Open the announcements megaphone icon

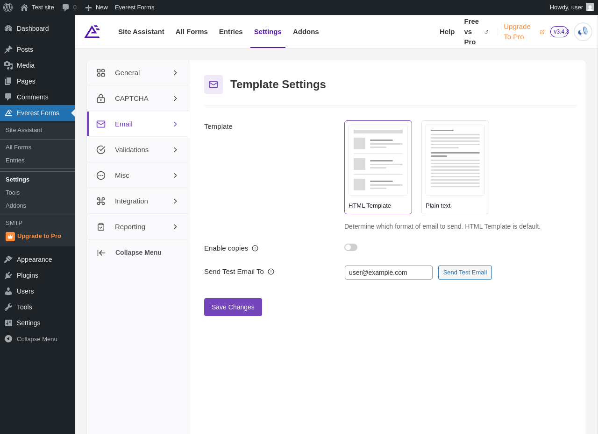tap(583, 32)
